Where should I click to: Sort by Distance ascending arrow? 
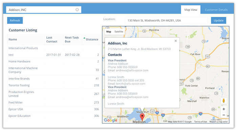tap(84, 38)
